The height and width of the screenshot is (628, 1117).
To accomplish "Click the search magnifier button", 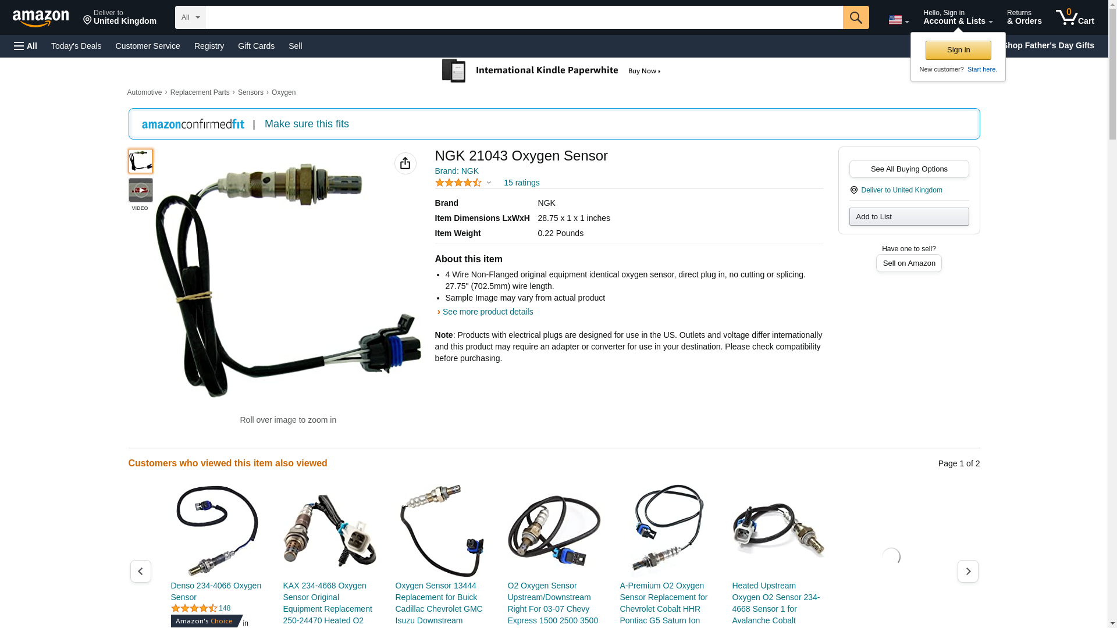I will (856, 17).
